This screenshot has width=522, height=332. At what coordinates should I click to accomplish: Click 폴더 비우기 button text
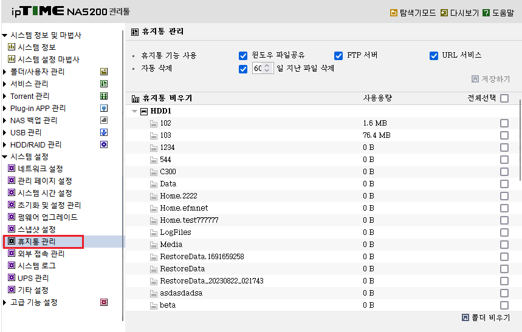(x=491, y=317)
